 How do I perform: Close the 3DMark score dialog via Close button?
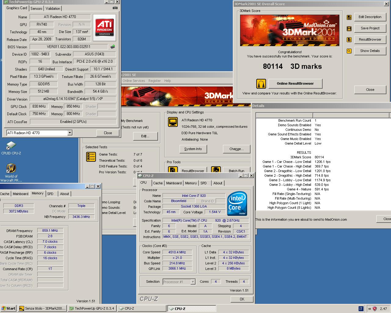click(370, 90)
